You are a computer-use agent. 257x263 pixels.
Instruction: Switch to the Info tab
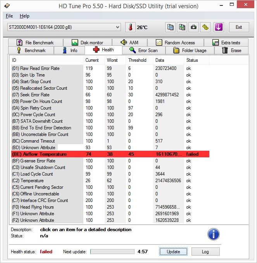point(69,51)
